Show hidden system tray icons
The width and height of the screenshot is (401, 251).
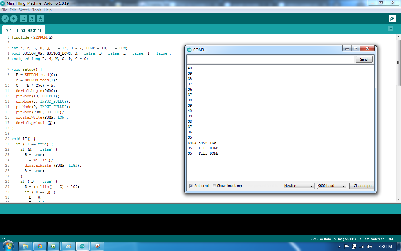339,247
